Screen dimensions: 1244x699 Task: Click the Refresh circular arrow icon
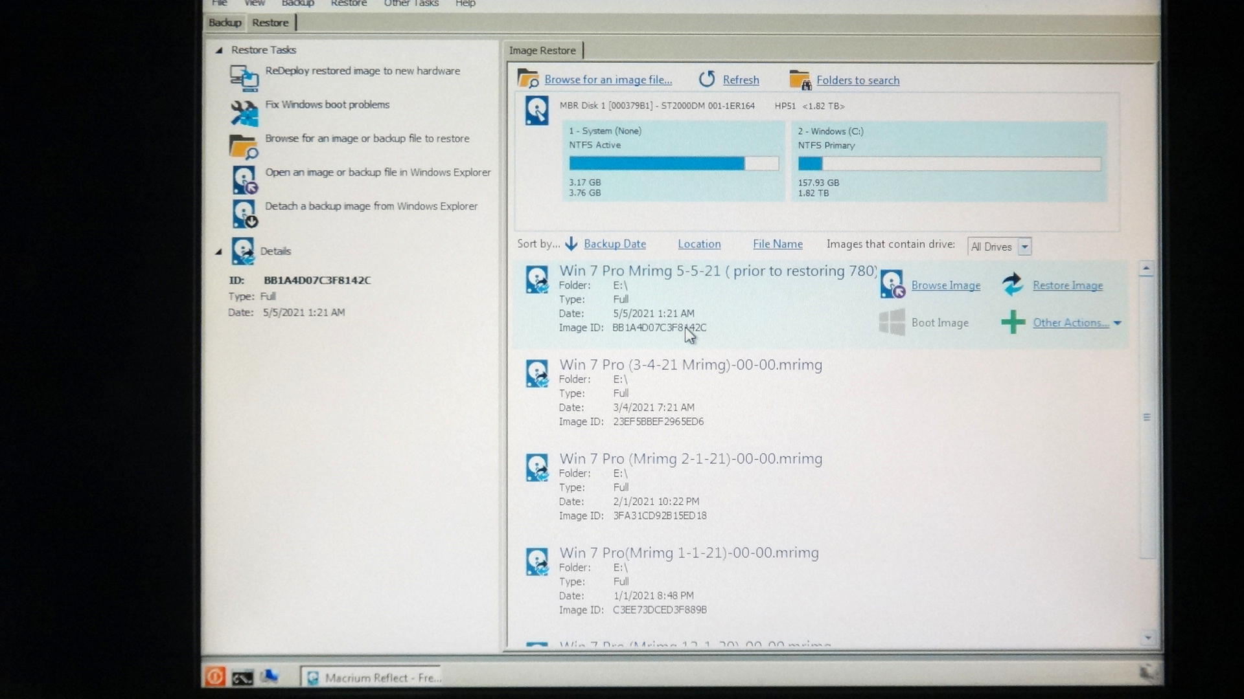(707, 79)
